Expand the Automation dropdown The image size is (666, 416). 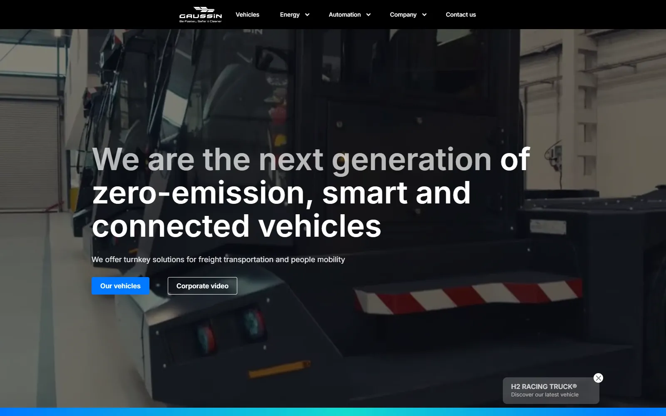[x=349, y=15]
